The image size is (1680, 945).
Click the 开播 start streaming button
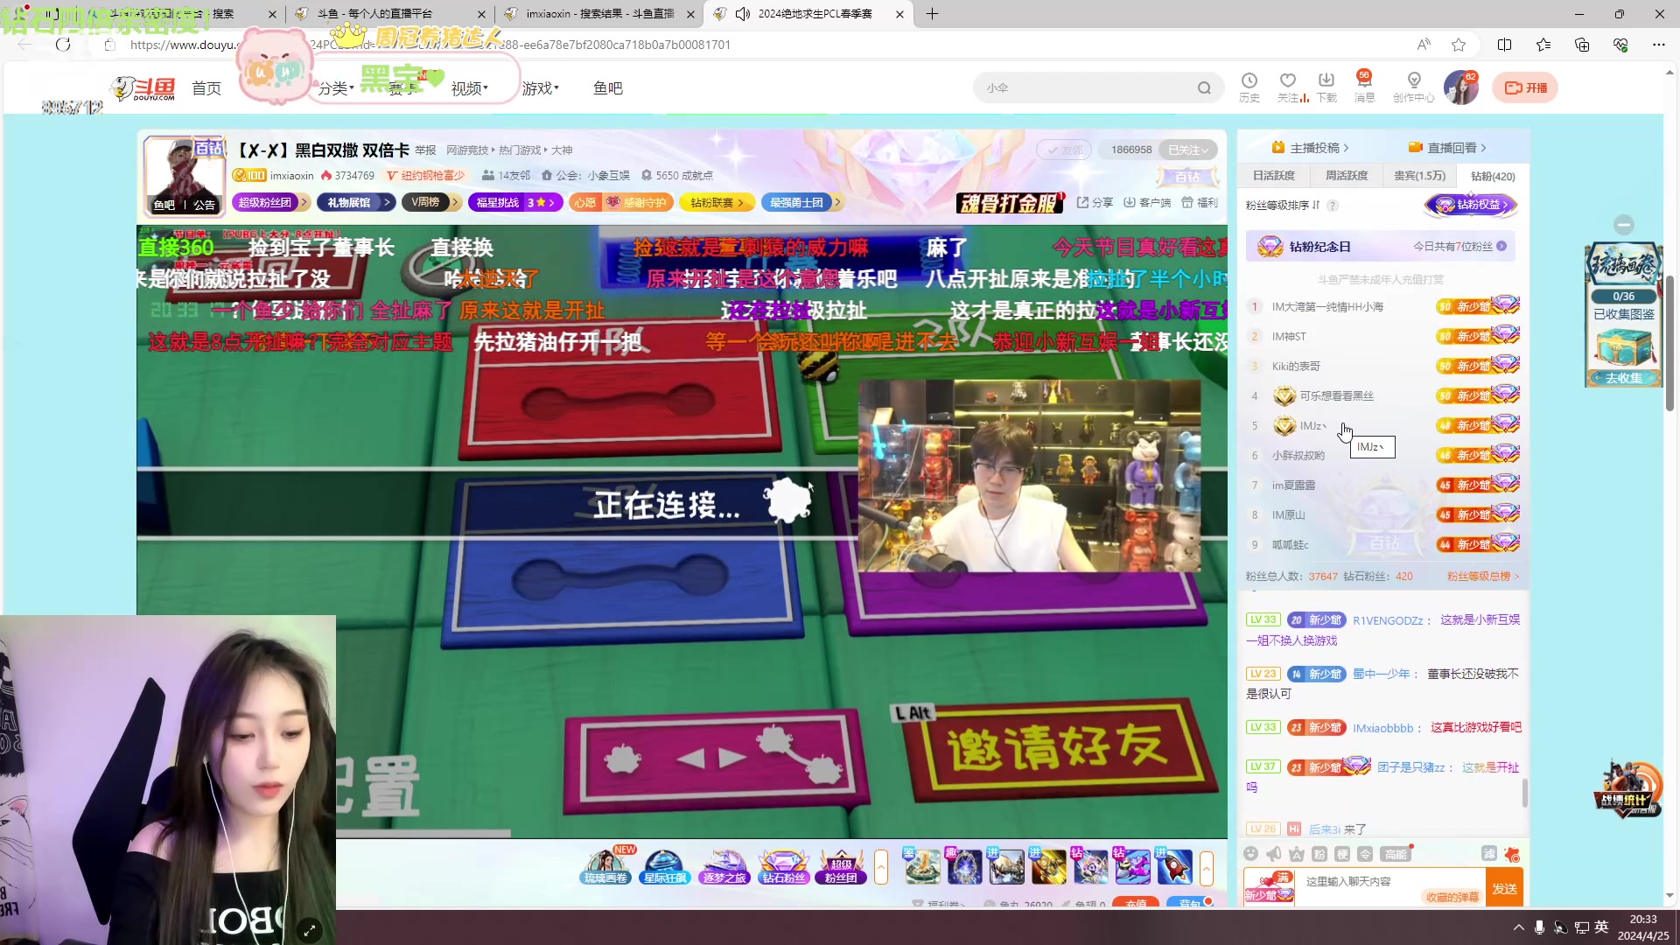point(1525,87)
